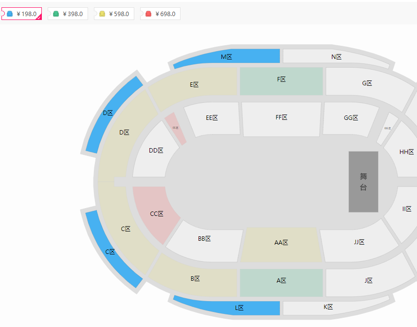This screenshot has width=417, height=327.
Task: Select the ¥398.0 green seat price filter
Action: pyautogui.click(x=68, y=14)
